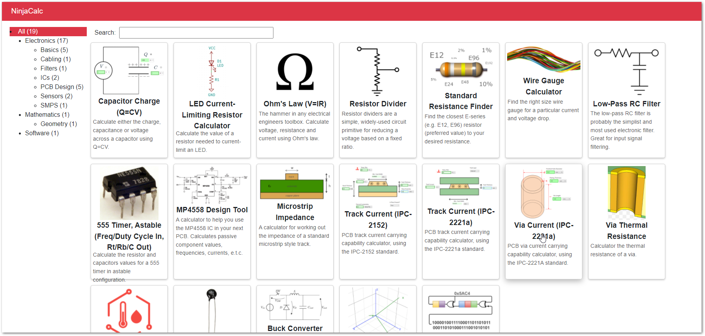Open the MP4558 Design Tool title
This screenshot has width=705, height=336.
click(212, 210)
